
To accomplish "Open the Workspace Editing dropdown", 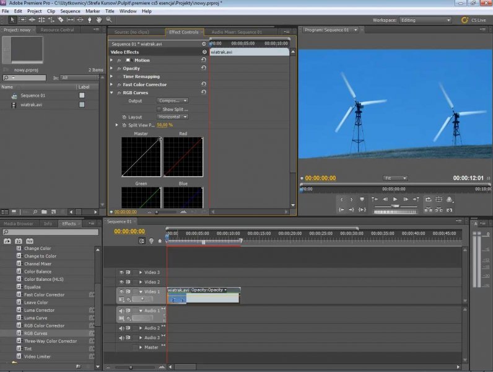I will click(x=425, y=20).
